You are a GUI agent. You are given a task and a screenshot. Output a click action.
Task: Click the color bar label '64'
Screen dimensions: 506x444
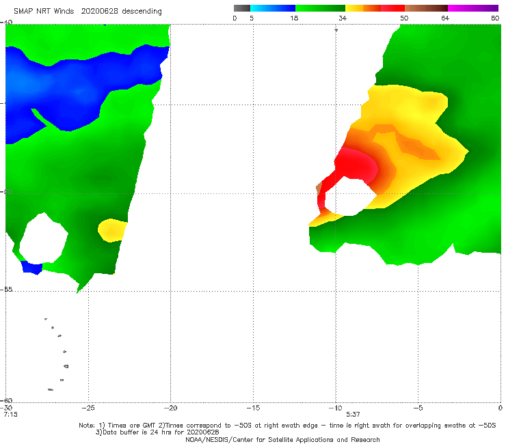(445, 18)
